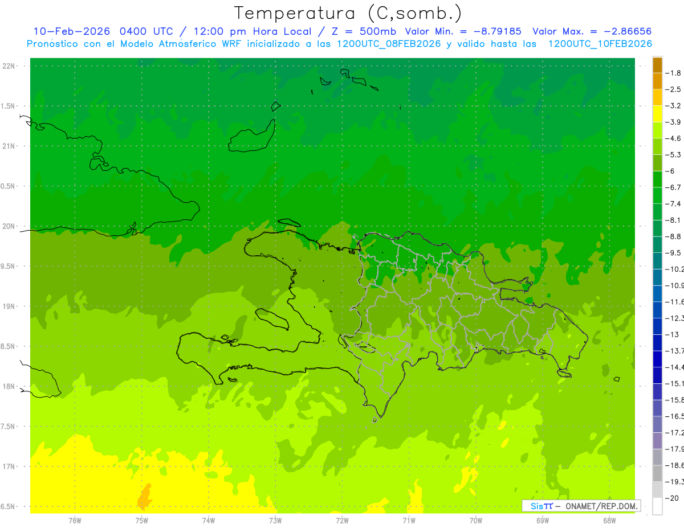Screen dimensions: 684x528
Task: Click the colorbar value '-1.8'
Action: pos(674,73)
